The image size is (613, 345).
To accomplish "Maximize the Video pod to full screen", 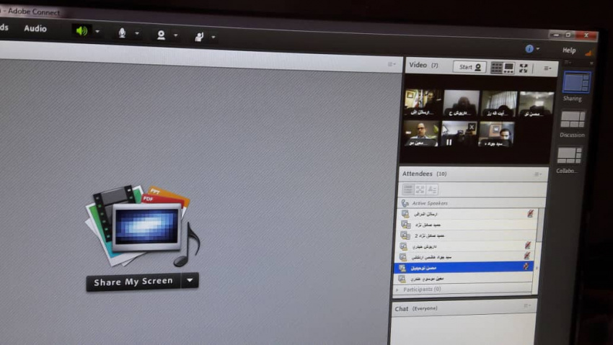I will [x=524, y=68].
